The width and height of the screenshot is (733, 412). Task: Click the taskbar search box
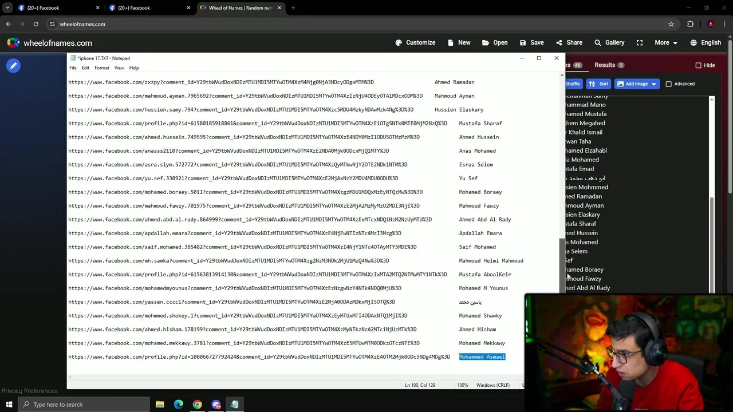[84, 405]
